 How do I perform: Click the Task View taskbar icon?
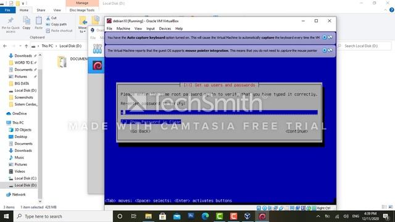(134, 216)
